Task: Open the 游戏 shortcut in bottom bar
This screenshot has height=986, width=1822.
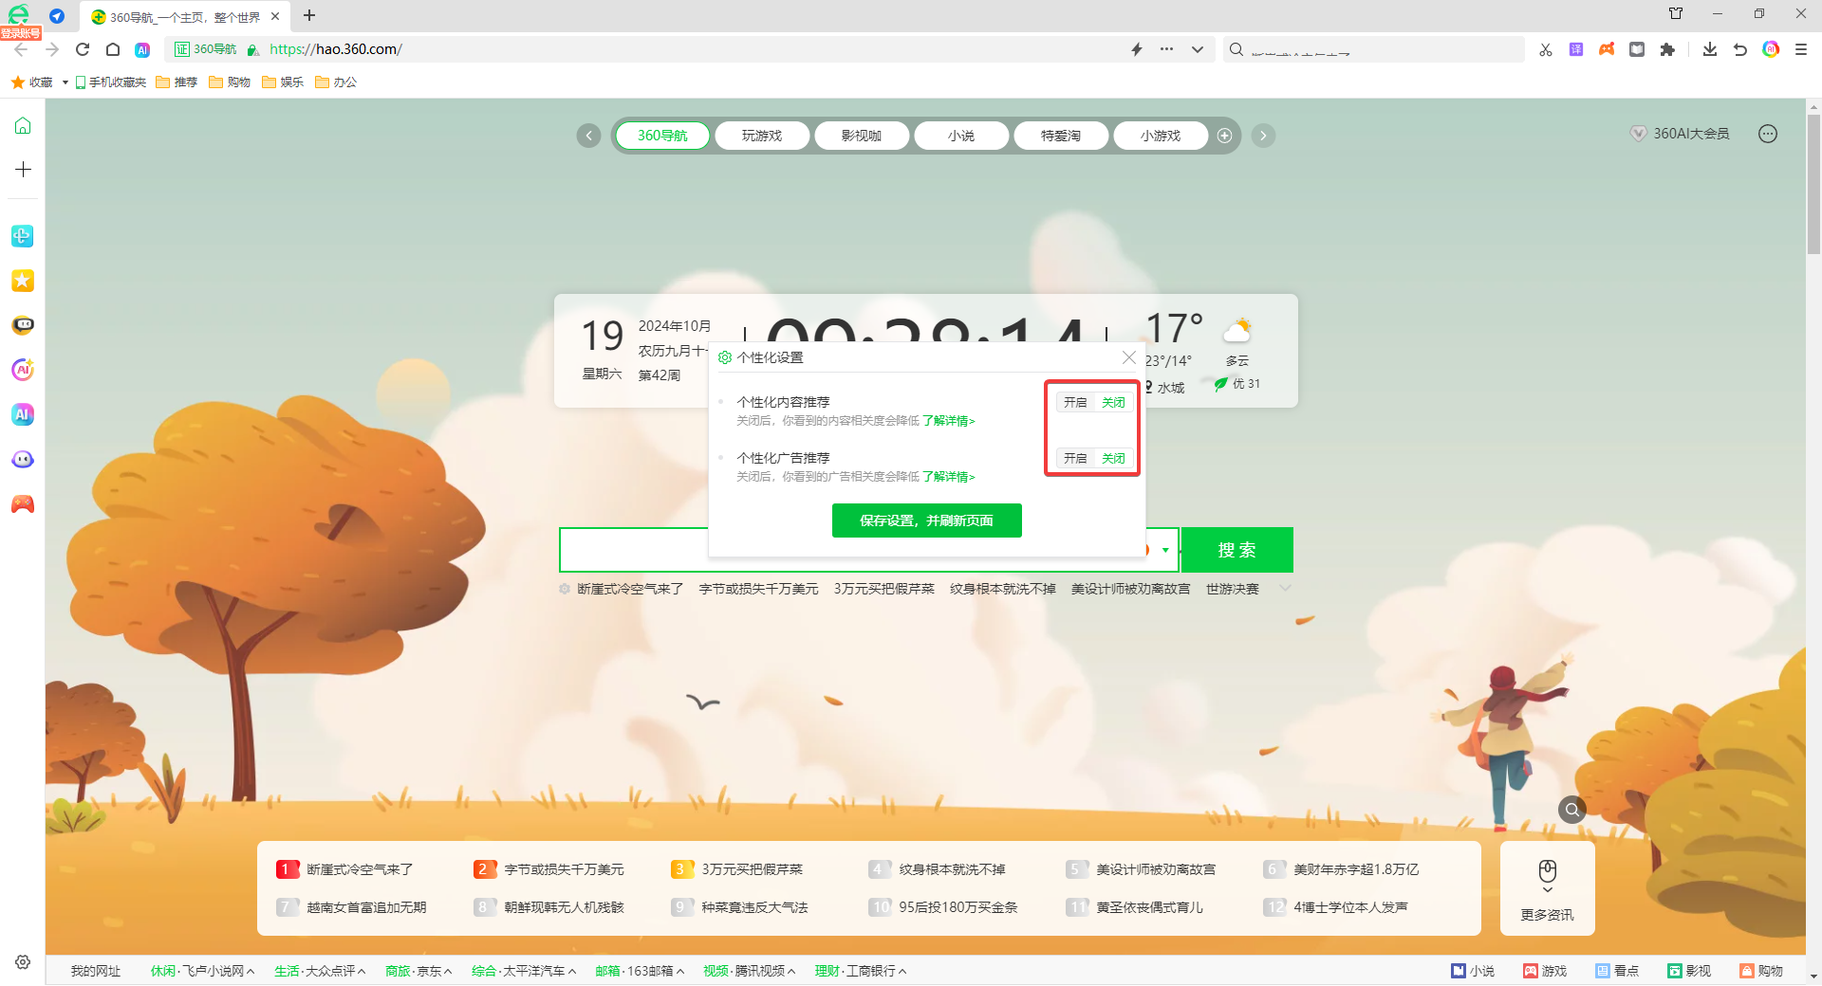Action: pyautogui.click(x=1545, y=971)
